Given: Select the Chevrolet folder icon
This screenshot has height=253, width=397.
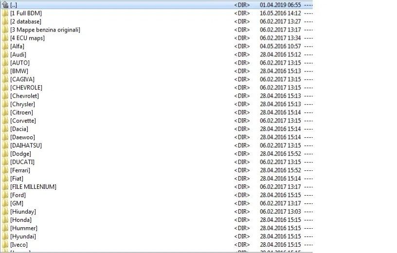Looking at the screenshot, I should [5, 96].
